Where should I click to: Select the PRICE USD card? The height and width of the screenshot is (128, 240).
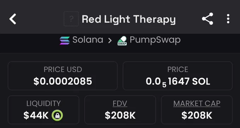(62, 76)
